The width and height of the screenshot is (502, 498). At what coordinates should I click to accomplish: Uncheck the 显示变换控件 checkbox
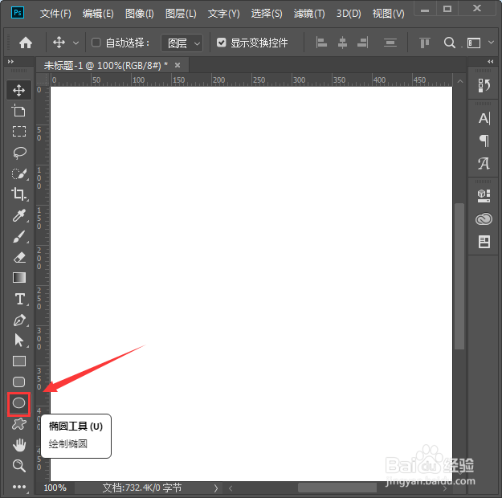222,43
